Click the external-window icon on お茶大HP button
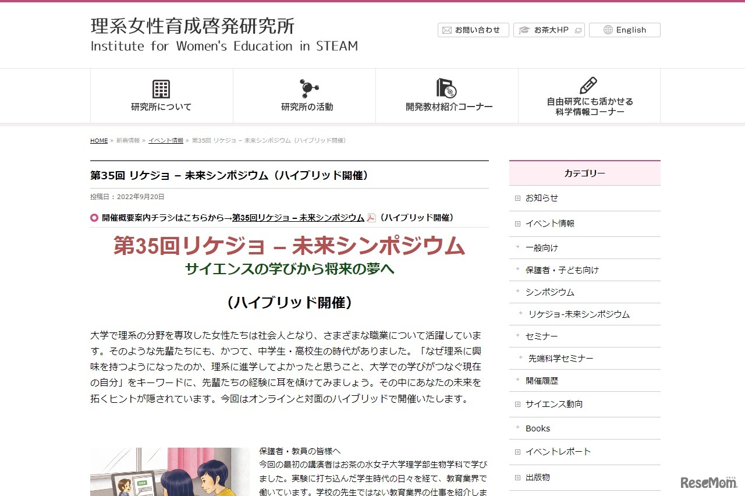Viewport: 745px width, 496px height. point(578,30)
